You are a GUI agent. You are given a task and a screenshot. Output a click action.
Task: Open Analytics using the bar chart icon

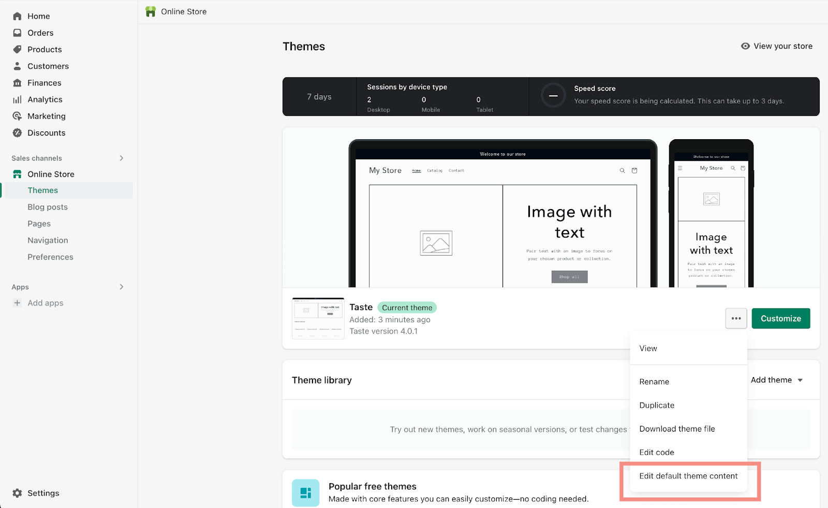click(x=17, y=99)
